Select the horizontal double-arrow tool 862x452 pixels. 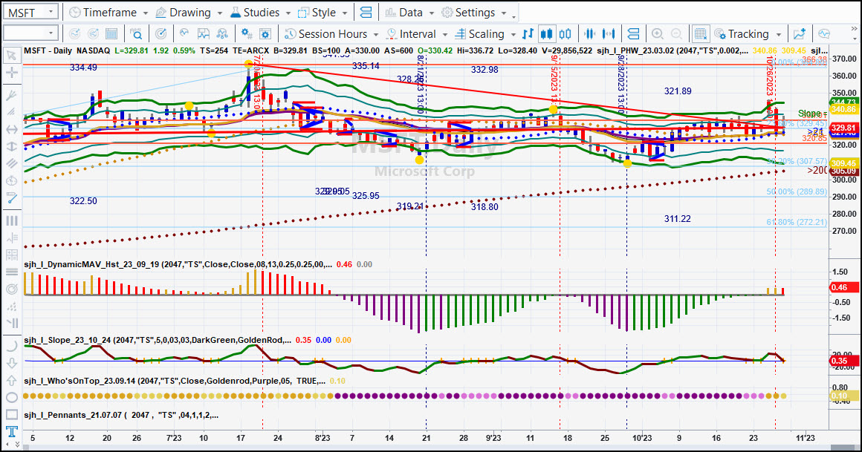coord(11,130)
